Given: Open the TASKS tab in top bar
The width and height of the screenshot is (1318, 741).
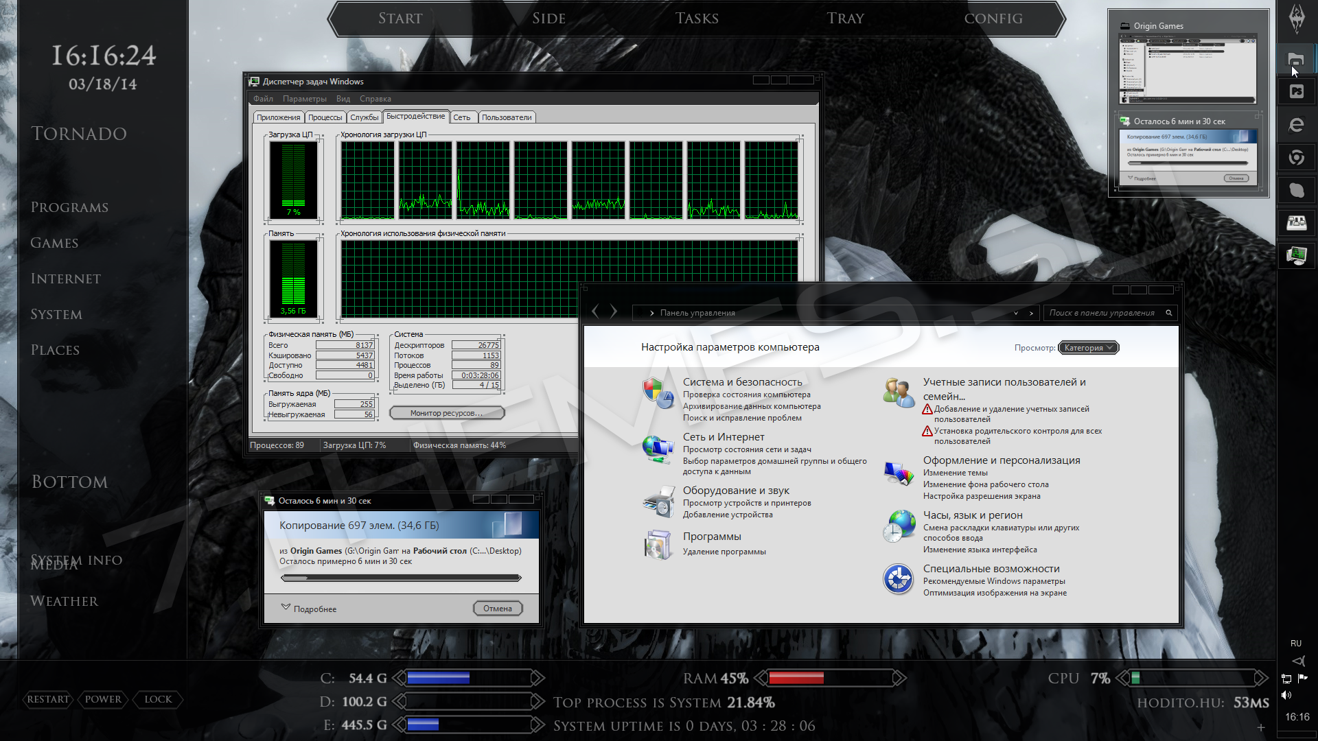Looking at the screenshot, I should (697, 19).
